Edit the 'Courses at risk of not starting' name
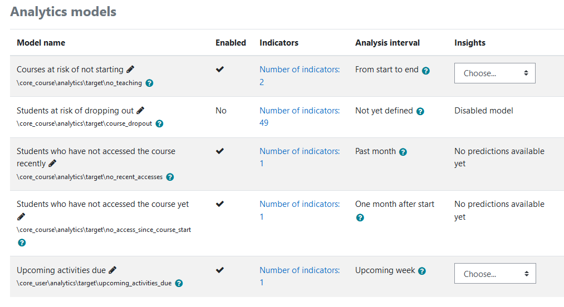Viewport: 564px width, 307px height. tap(131, 69)
